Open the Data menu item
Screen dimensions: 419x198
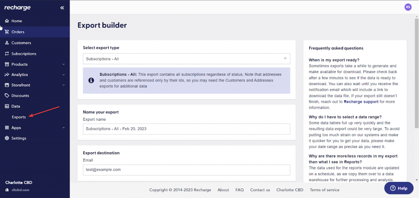click(35, 106)
